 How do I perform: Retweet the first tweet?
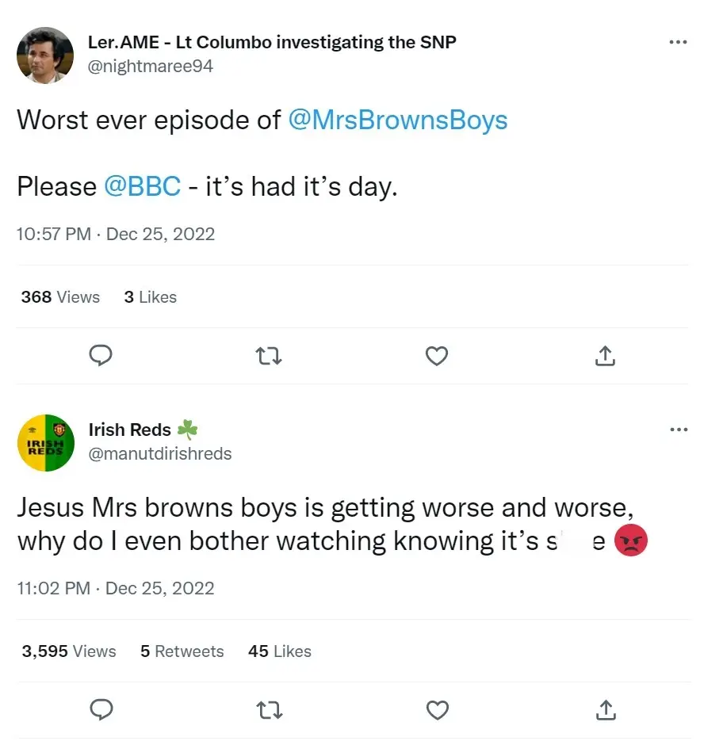point(268,356)
